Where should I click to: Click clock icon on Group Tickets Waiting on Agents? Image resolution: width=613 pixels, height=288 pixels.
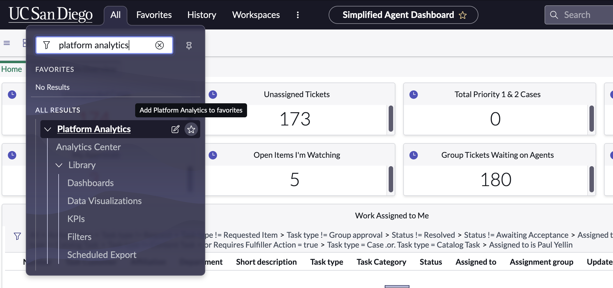point(414,155)
